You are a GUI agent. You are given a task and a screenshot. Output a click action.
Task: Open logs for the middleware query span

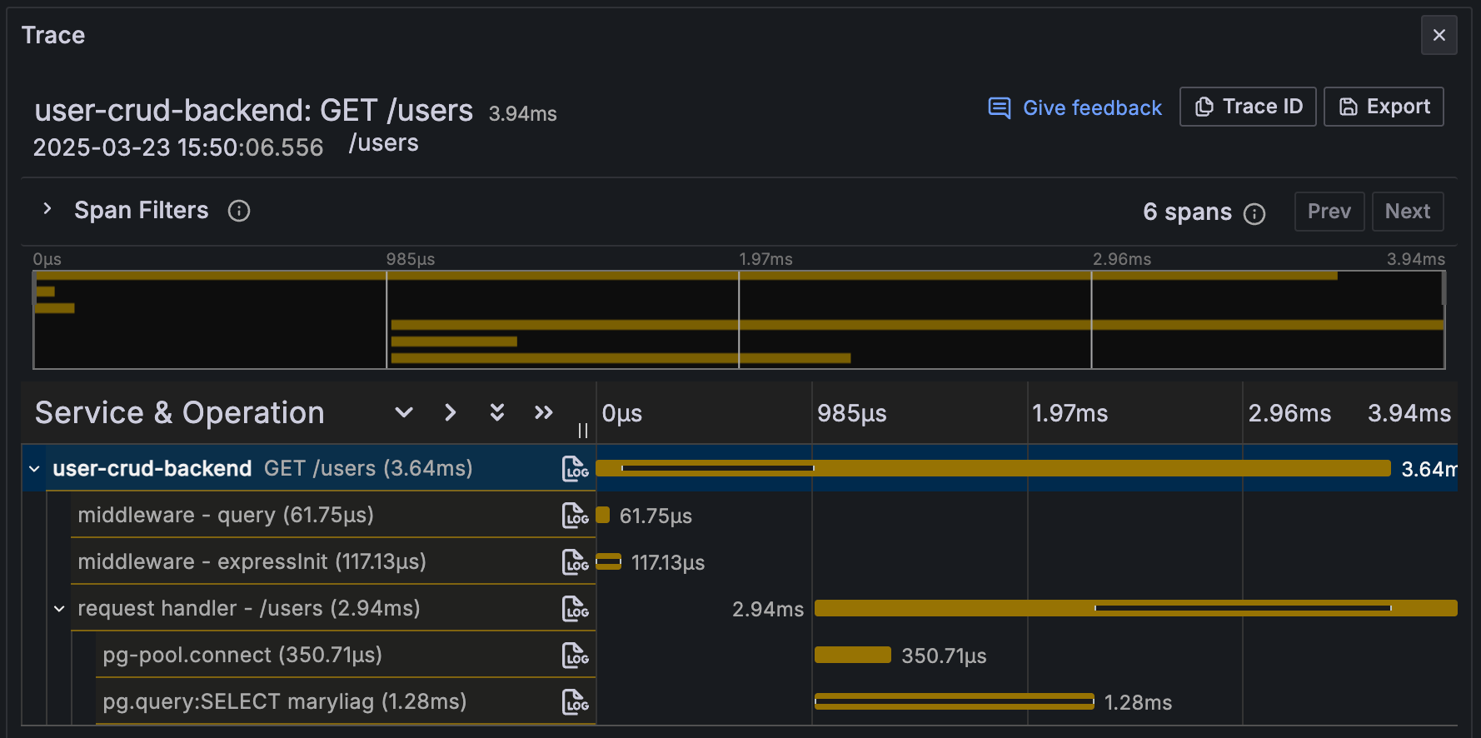(x=575, y=516)
